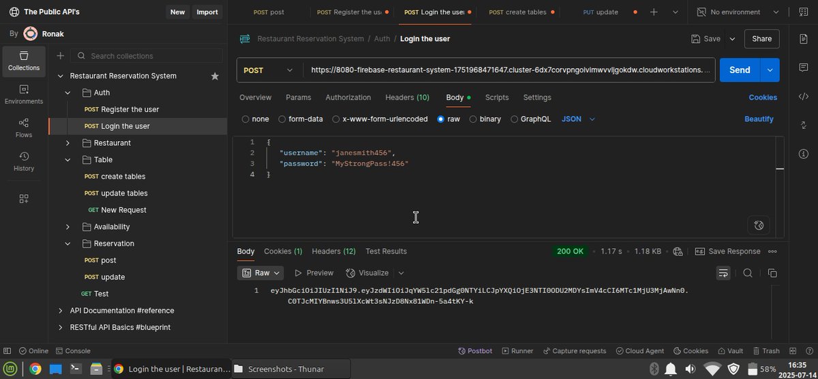Image resolution: width=818 pixels, height=379 pixels.
Task: Switch to the Params tab
Action: [x=299, y=97]
